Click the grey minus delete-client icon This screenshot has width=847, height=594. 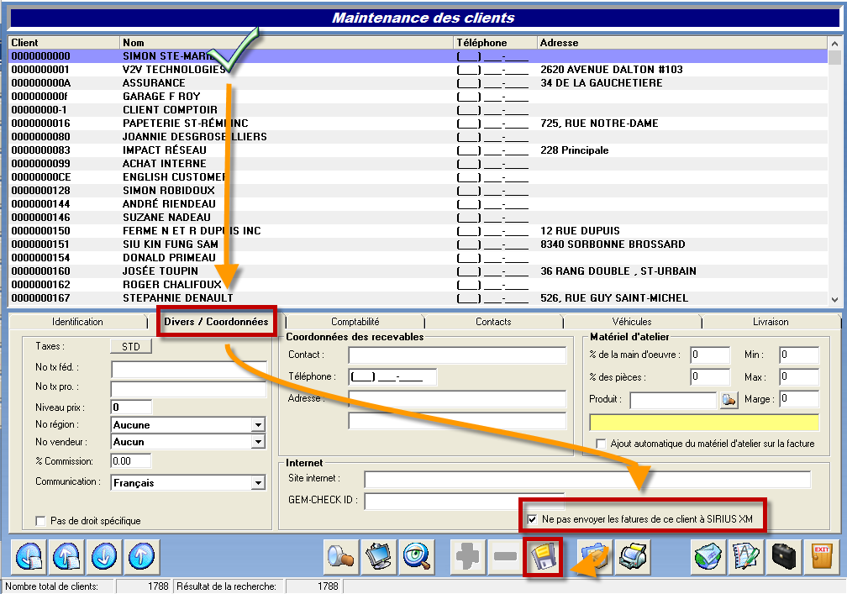click(x=506, y=556)
